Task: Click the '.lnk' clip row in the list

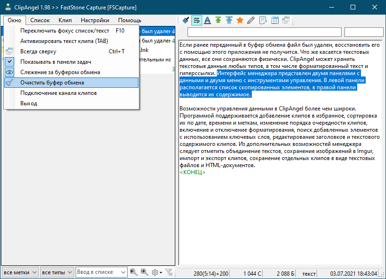Action: pyautogui.click(x=157, y=50)
